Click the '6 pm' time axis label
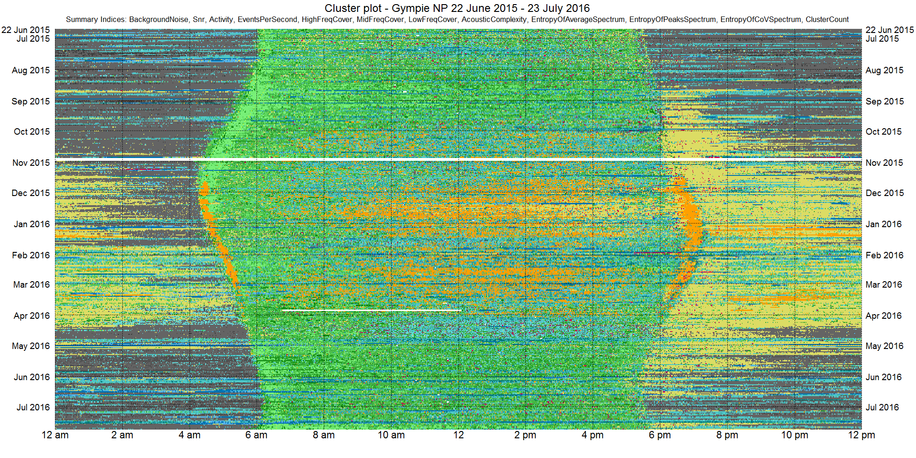Image resolution: width=916 pixels, height=458 pixels. (x=660, y=435)
